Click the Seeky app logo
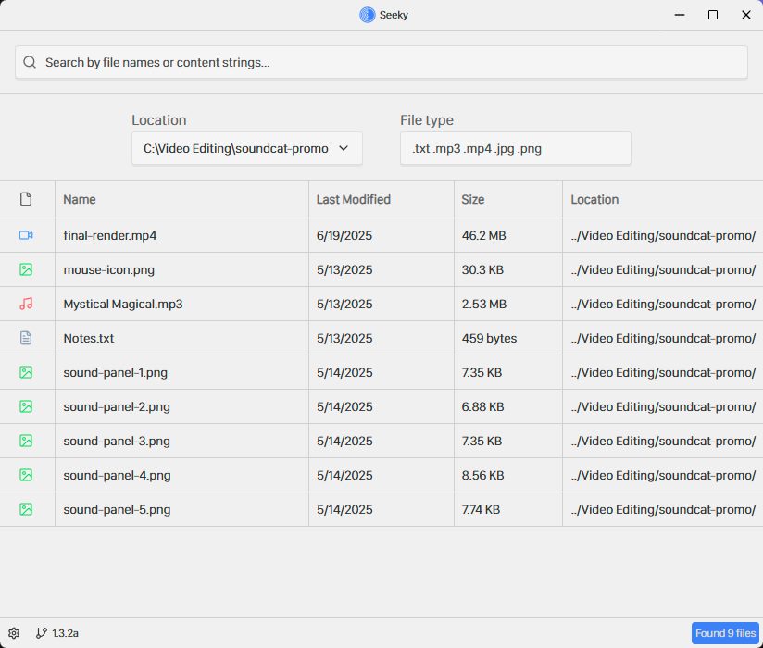 tap(368, 15)
